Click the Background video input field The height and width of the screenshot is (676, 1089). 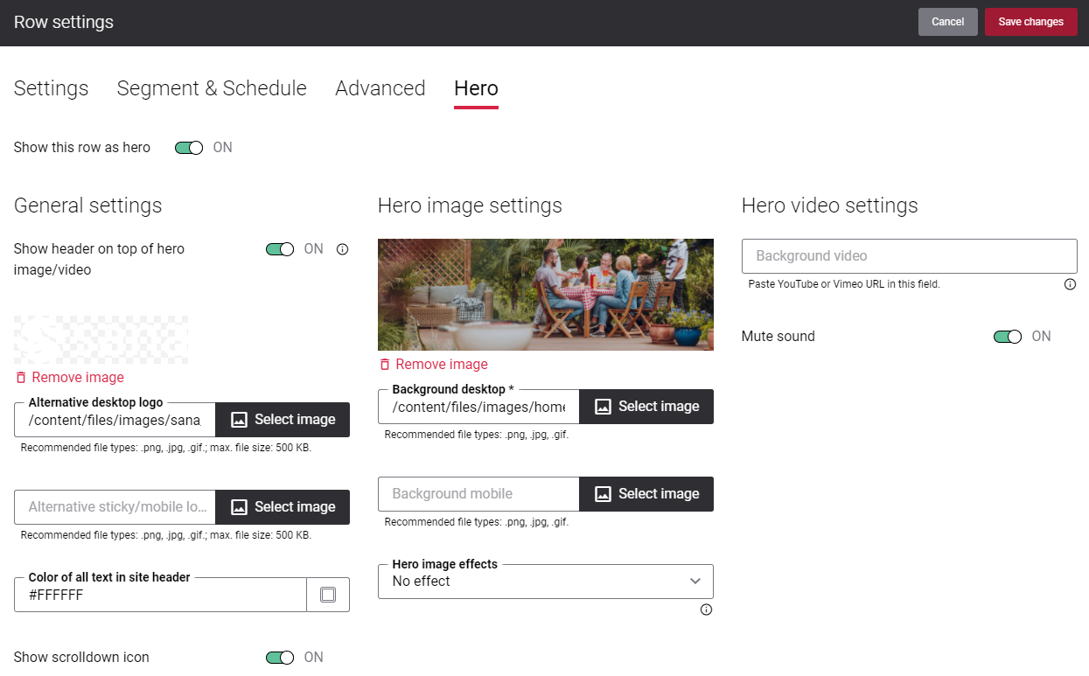(x=910, y=256)
